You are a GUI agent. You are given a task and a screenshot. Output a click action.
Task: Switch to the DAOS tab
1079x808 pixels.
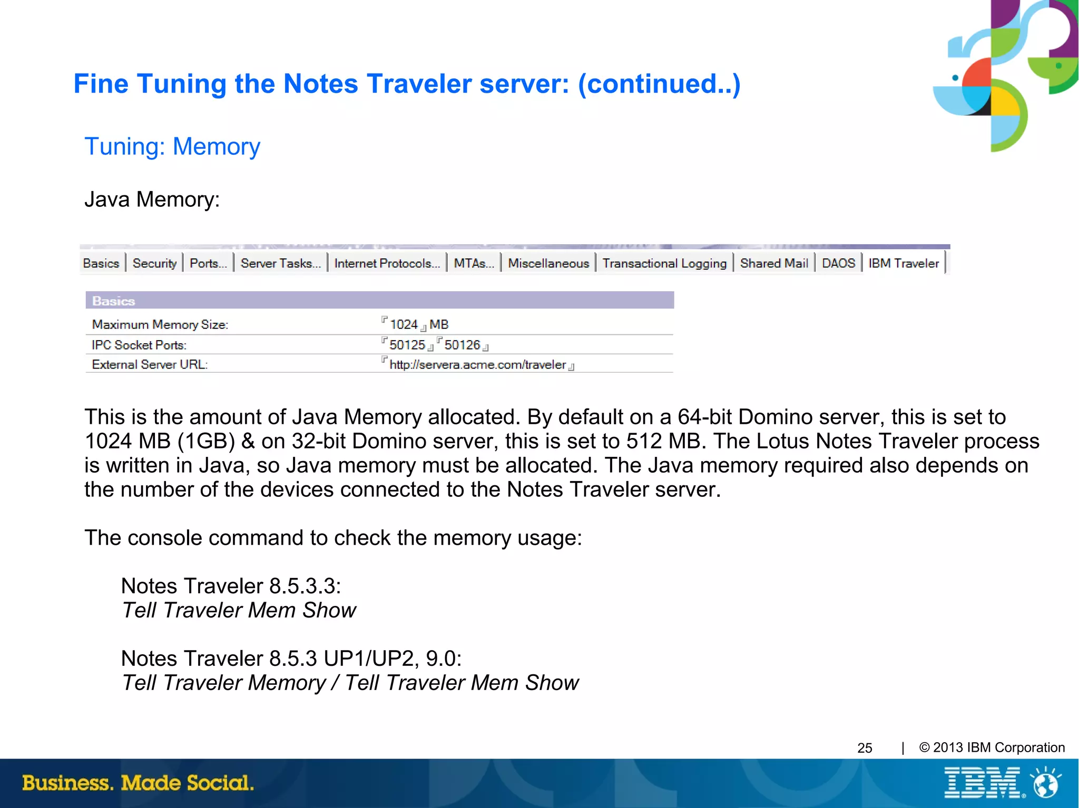click(x=838, y=263)
